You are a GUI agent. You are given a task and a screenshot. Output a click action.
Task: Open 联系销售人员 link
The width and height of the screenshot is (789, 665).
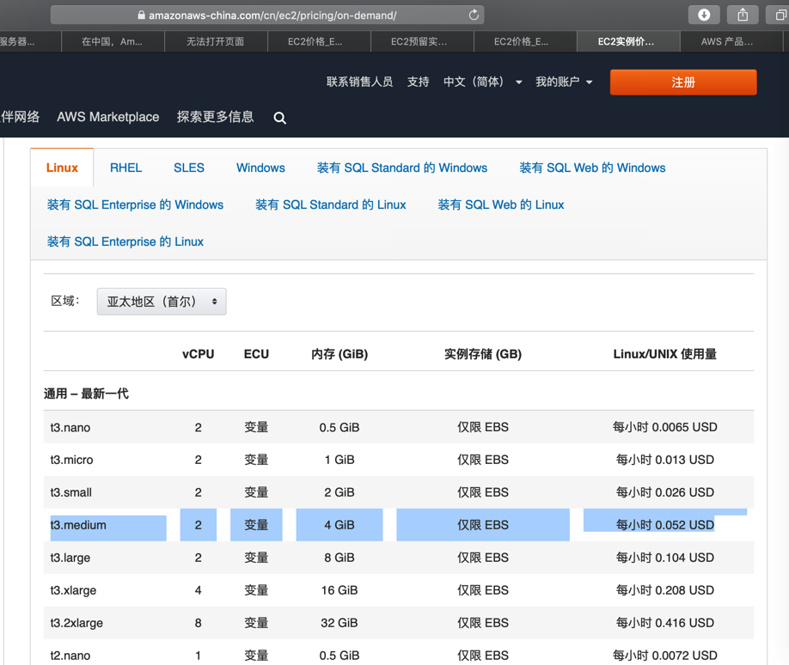359,82
